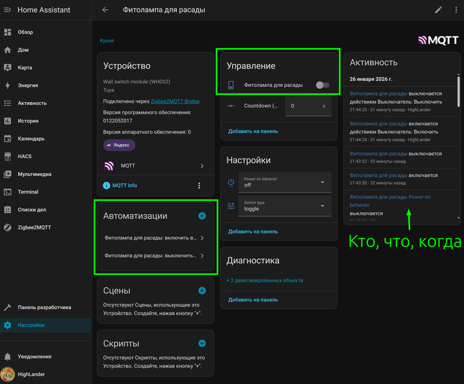This screenshot has height=384, width=464.
Task: Open the Switch type dropdown
Action: pos(285,206)
